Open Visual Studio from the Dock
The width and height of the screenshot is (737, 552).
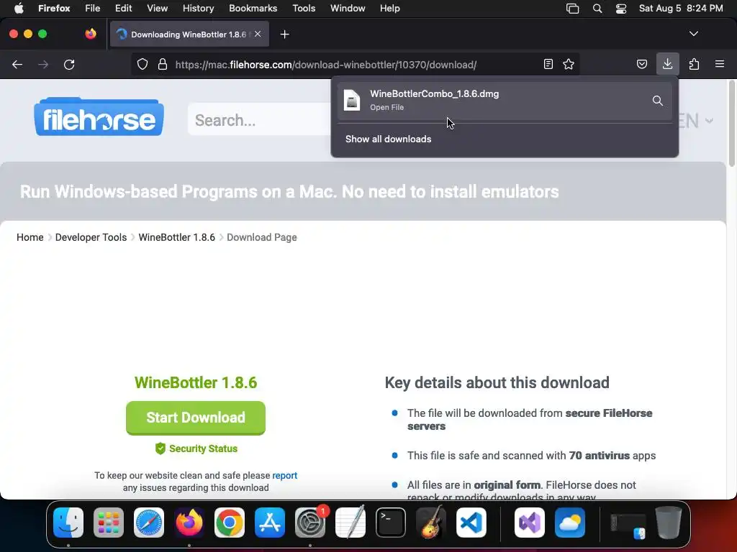point(530,522)
